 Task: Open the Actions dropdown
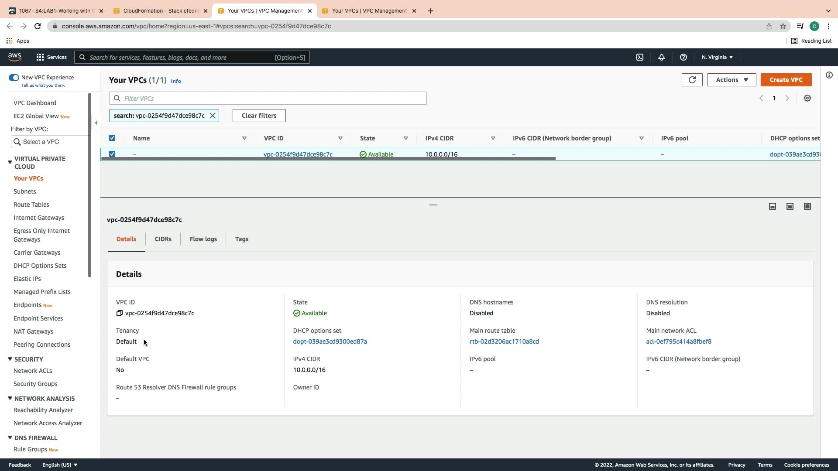point(732,80)
